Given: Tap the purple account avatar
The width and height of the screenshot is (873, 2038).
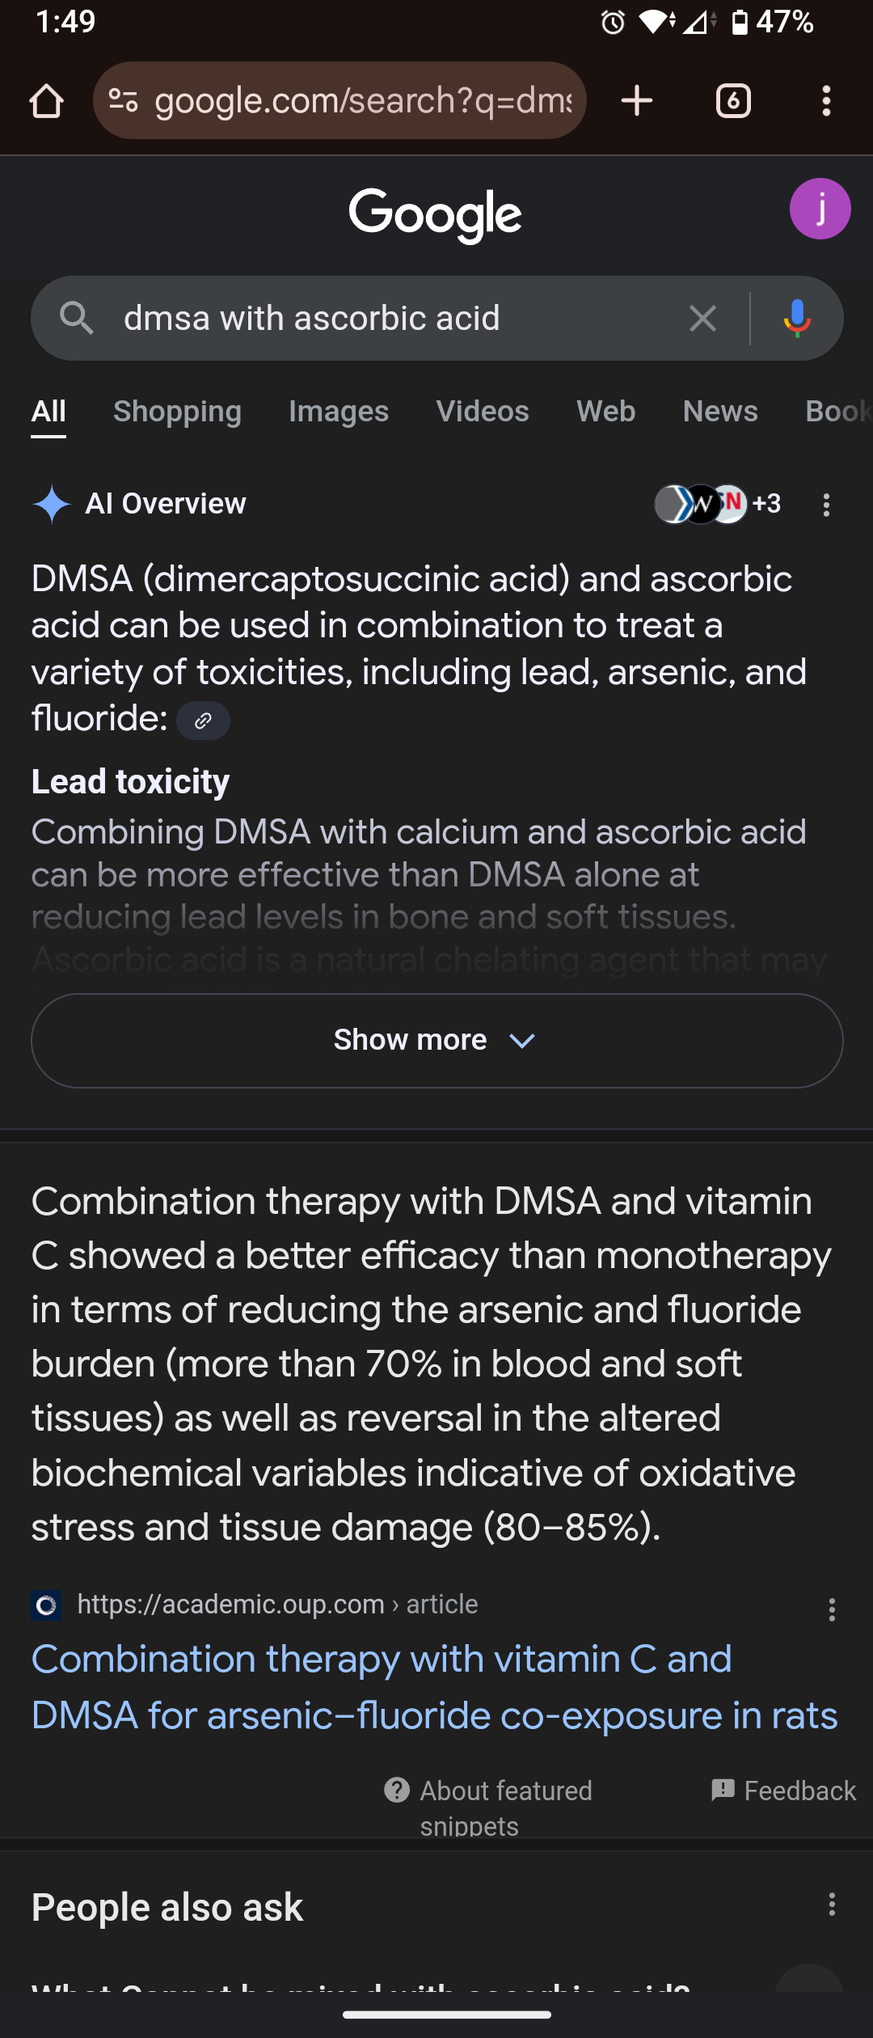Looking at the screenshot, I should (x=820, y=209).
